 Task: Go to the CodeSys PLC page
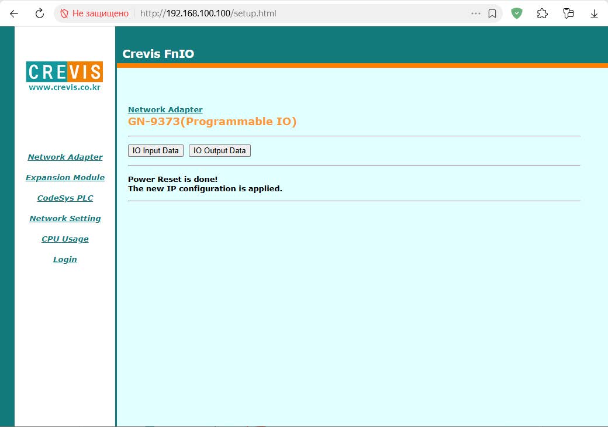point(65,198)
